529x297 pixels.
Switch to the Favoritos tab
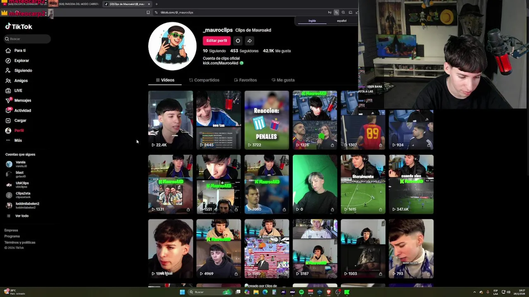tap(245, 80)
